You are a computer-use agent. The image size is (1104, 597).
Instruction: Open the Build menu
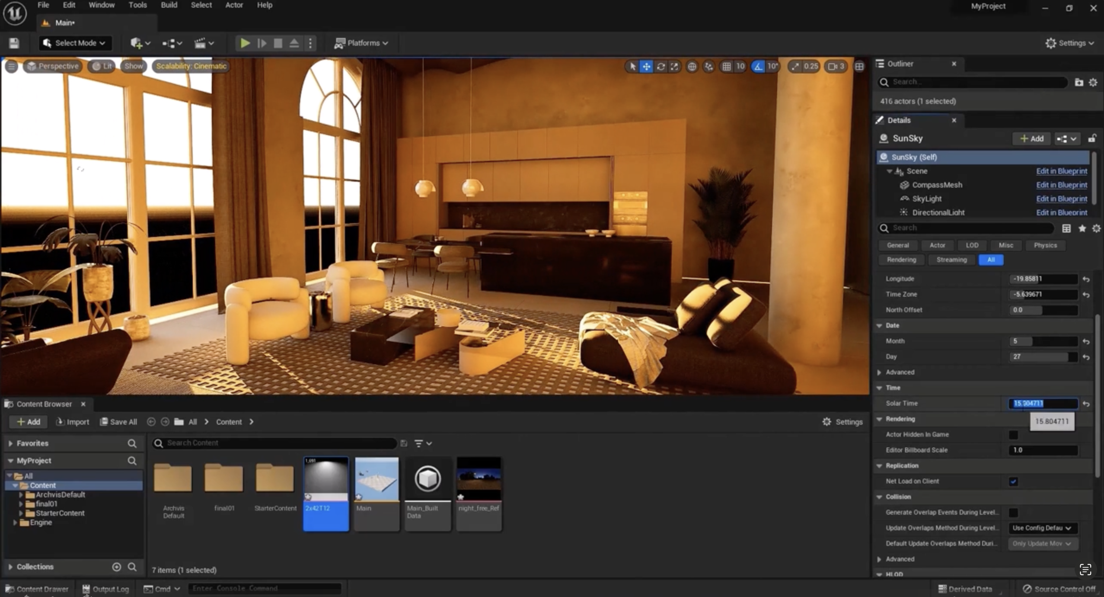click(x=169, y=5)
